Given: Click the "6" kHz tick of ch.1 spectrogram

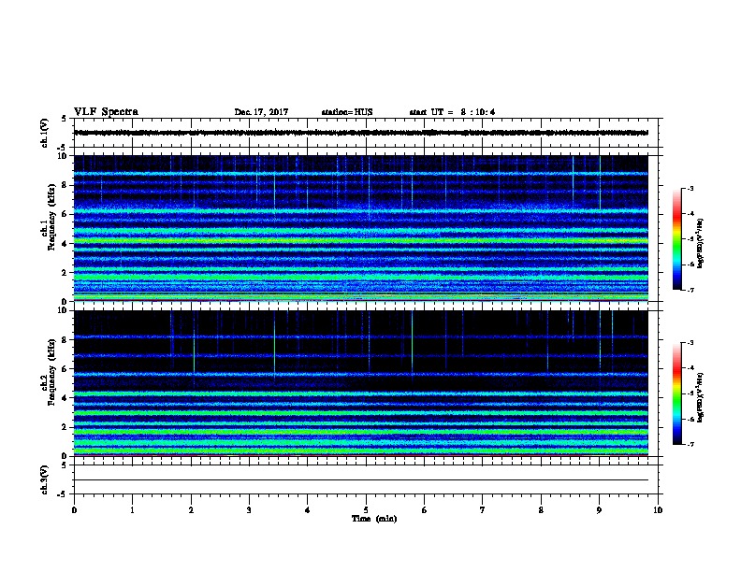Looking at the screenshot, I should [66, 214].
